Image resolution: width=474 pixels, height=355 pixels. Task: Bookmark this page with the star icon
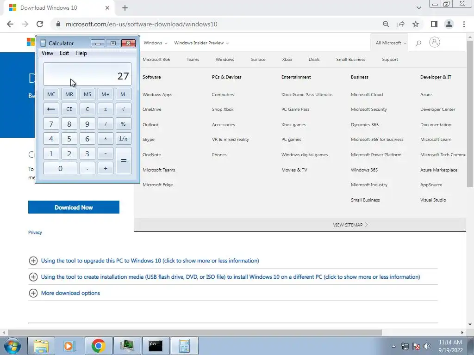point(416,24)
